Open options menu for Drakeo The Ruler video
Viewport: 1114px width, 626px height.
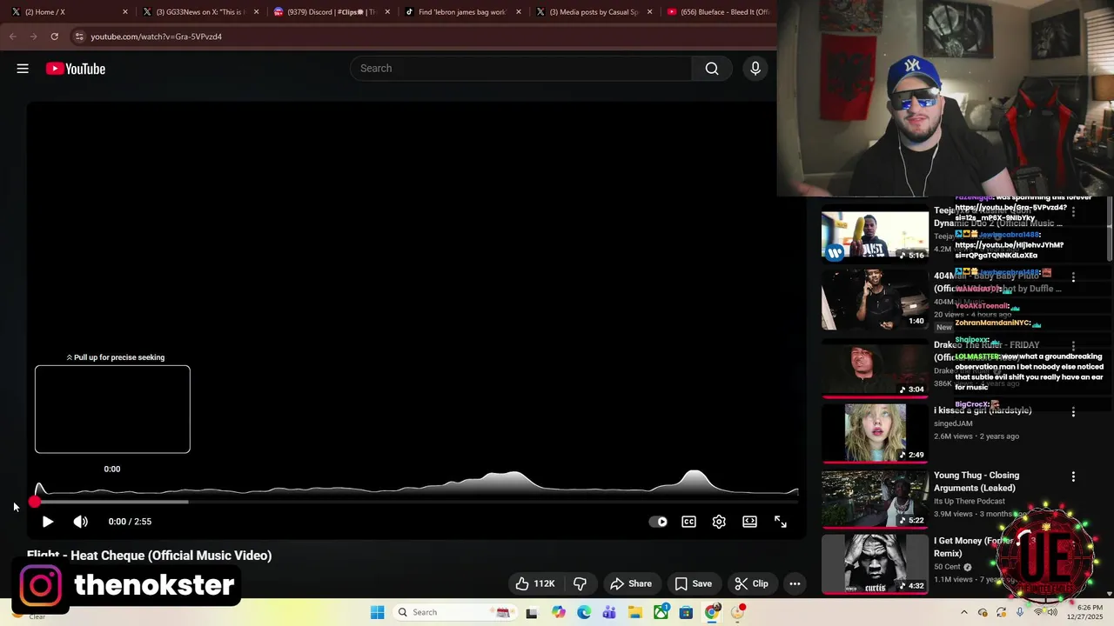[x=1073, y=346]
